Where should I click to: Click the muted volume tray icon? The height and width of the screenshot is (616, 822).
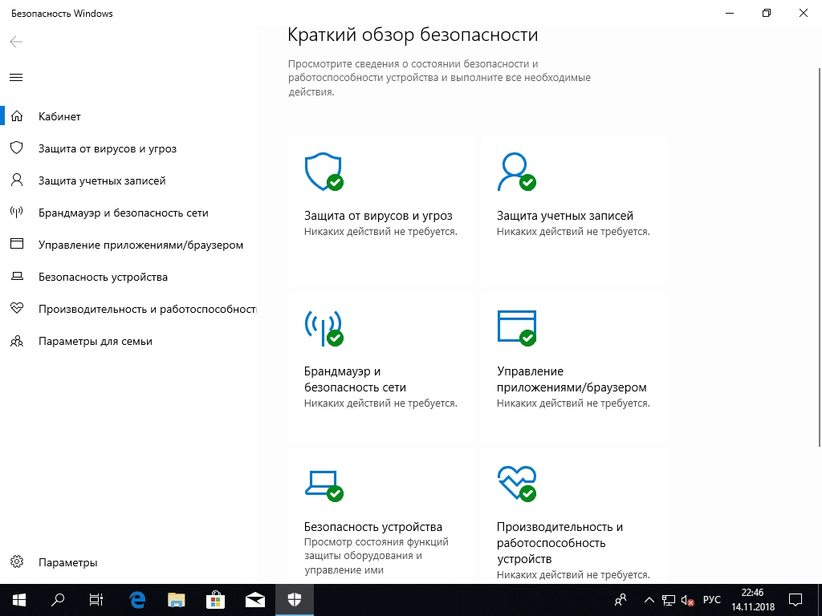click(687, 600)
